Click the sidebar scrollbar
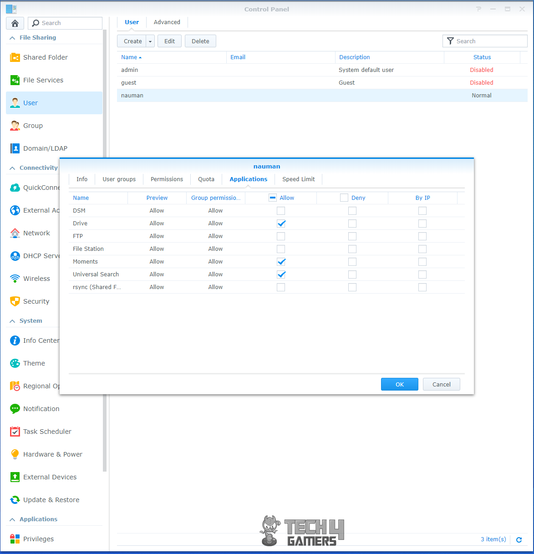Viewport: 534px width, 554px height. pos(105,250)
